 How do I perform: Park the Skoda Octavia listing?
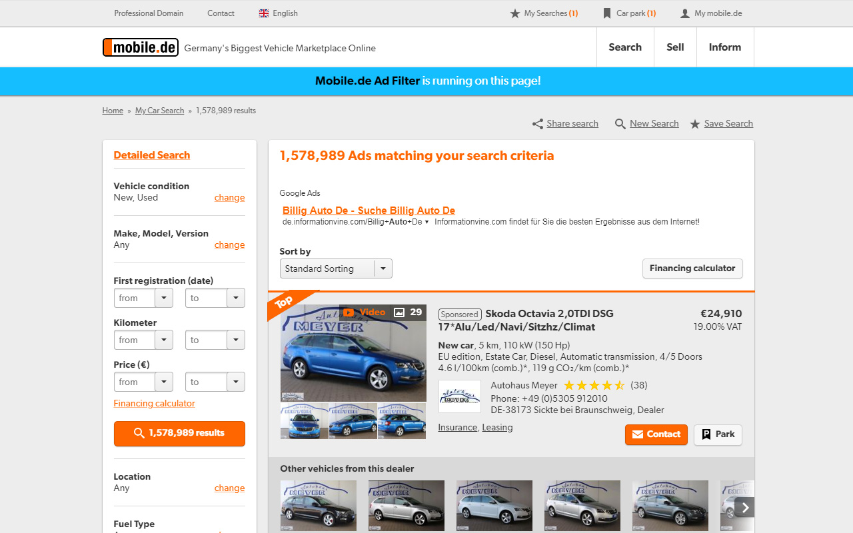point(718,434)
